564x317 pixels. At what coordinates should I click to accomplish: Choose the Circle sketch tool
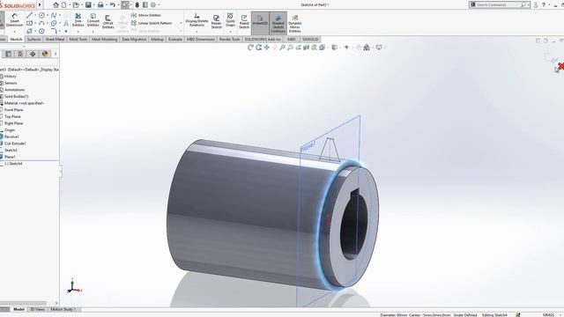[x=41, y=15]
